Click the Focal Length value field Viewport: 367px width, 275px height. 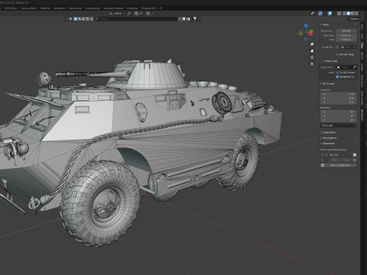(x=346, y=31)
